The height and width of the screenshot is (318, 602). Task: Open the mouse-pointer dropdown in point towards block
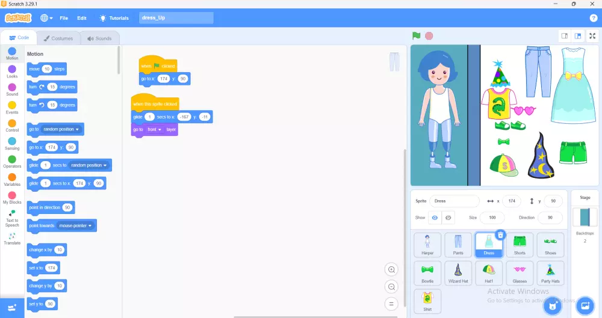[x=75, y=225]
